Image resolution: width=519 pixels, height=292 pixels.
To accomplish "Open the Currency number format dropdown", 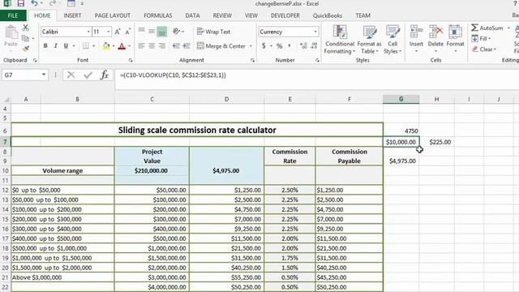I will pos(315,32).
